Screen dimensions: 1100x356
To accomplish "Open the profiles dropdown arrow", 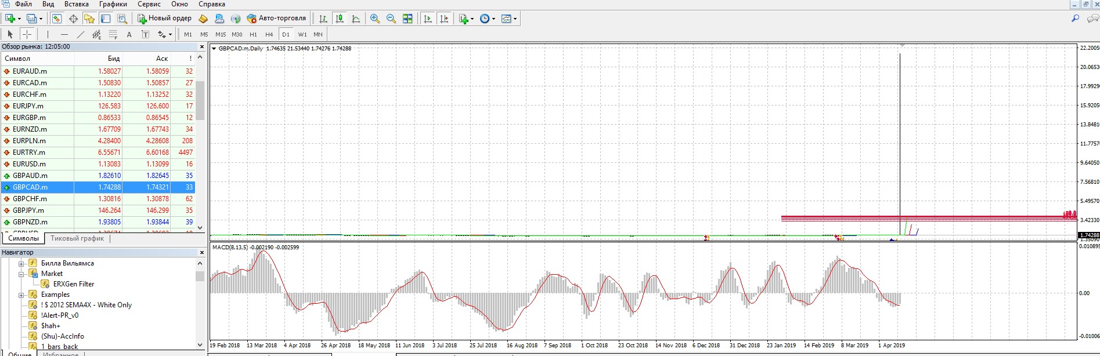I will tap(41, 19).
